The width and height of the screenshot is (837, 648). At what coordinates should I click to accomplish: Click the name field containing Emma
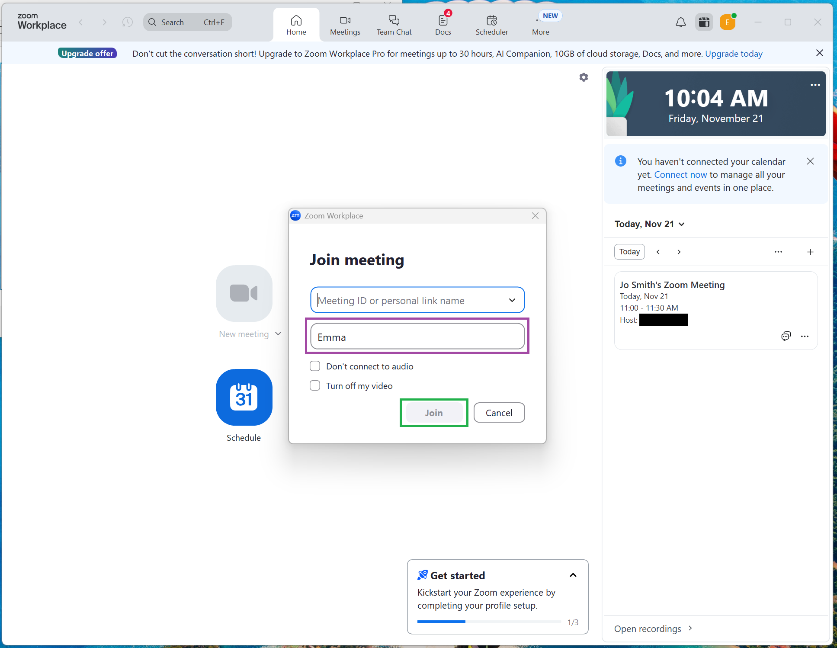pos(417,337)
